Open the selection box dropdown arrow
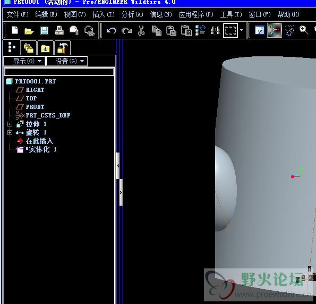 coord(241,30)
